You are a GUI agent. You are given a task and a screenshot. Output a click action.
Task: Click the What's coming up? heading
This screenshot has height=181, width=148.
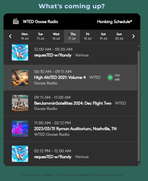[x=72, y=6]
